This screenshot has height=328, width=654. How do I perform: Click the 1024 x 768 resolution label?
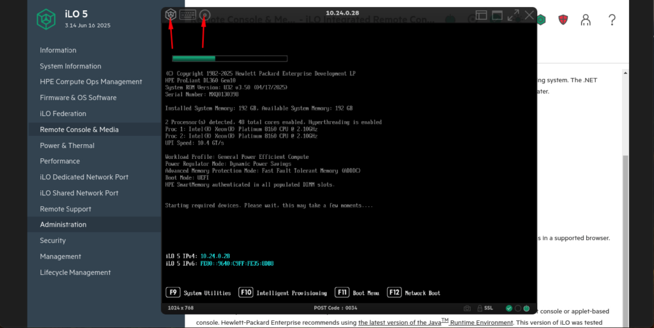coord(181,308)
